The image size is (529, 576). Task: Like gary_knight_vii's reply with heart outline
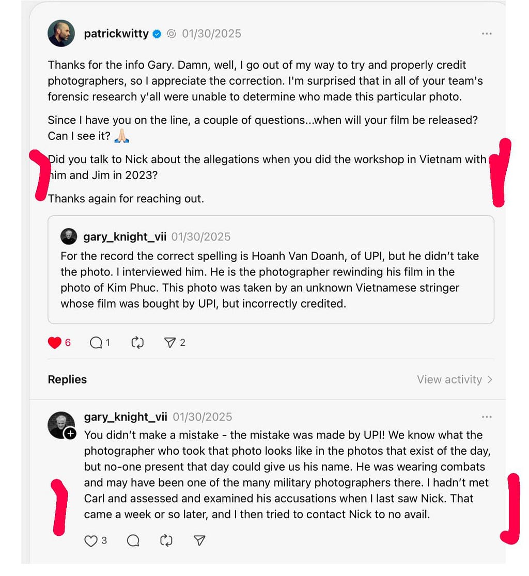(91, 541)
